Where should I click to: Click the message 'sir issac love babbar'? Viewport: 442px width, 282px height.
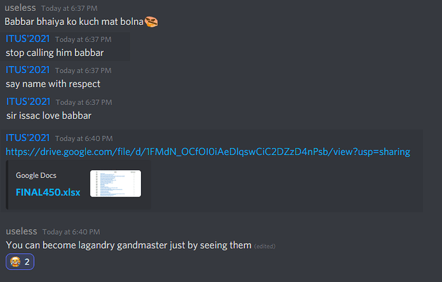point(49,115)
